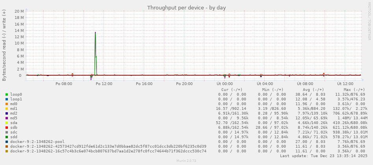Click the sdb red legend swatch
373x165 pixels.
click(7, 128)
